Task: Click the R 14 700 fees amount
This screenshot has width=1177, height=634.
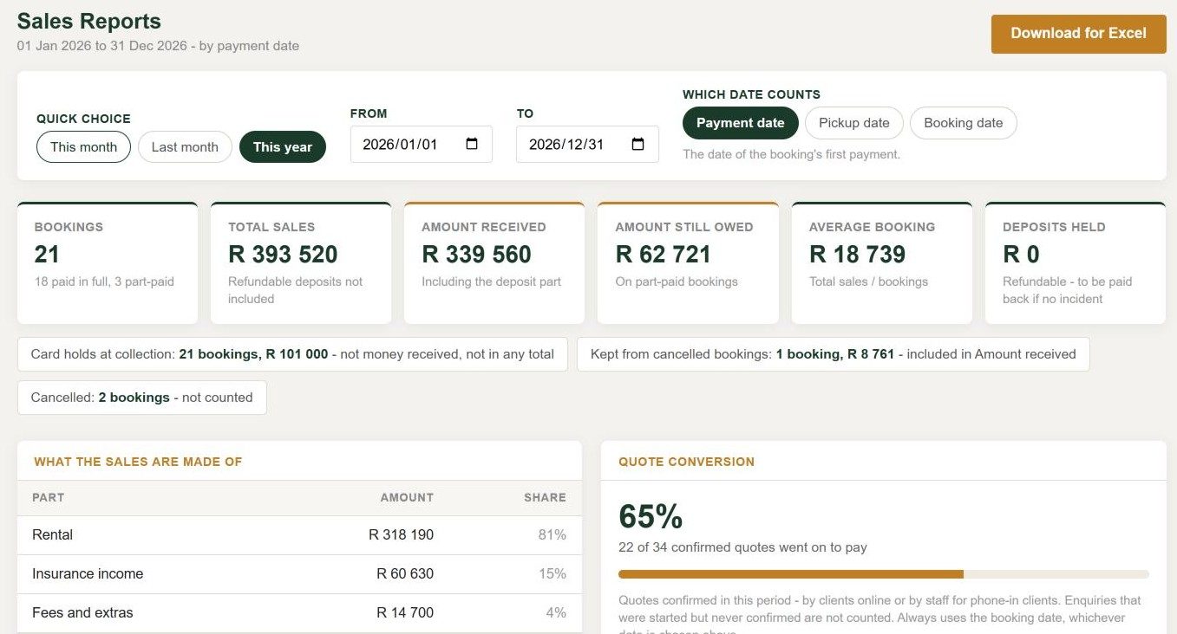Action: coord(405,613)
